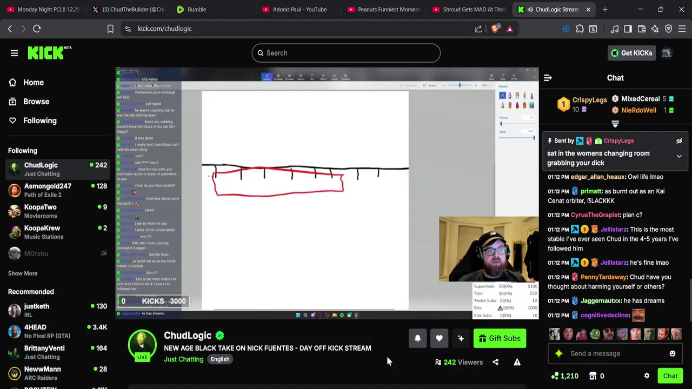This screenshot has height=389, width=692.
Task: Share page from address bar
Action: 478,29
